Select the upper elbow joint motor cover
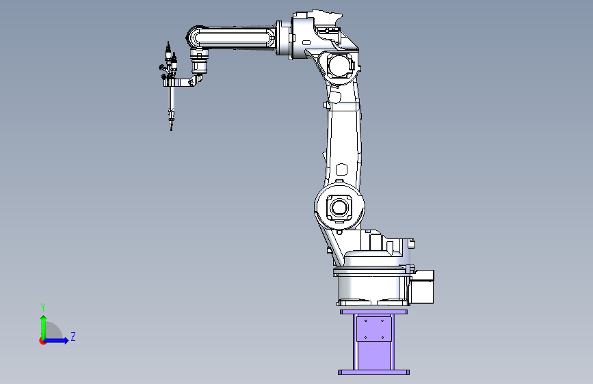Viewport: 593px width, 384px height. pos(340,66)
